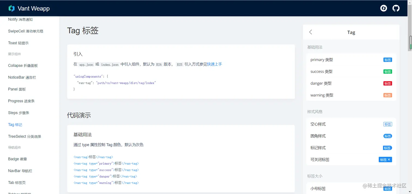Image resolution: width=412 pixels, height=194 pixels.
Task: Click the success 类型 row label
Action: point(321,71)
